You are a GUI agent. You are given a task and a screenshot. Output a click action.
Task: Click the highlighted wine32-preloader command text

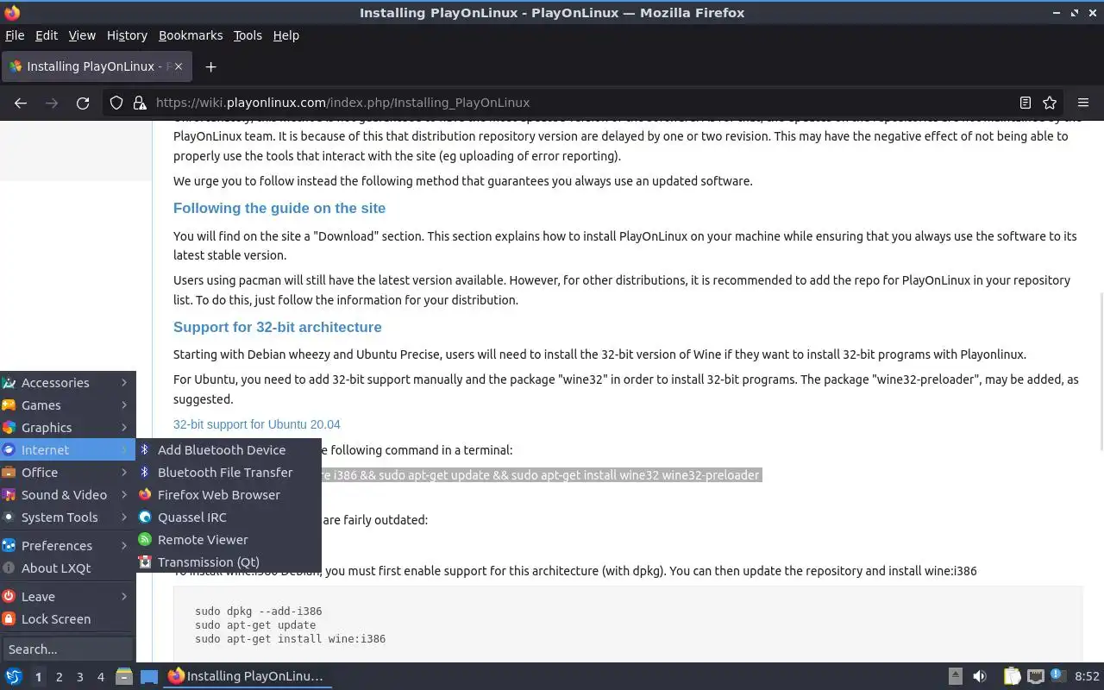pyautogui.click(x=541, y=475)
